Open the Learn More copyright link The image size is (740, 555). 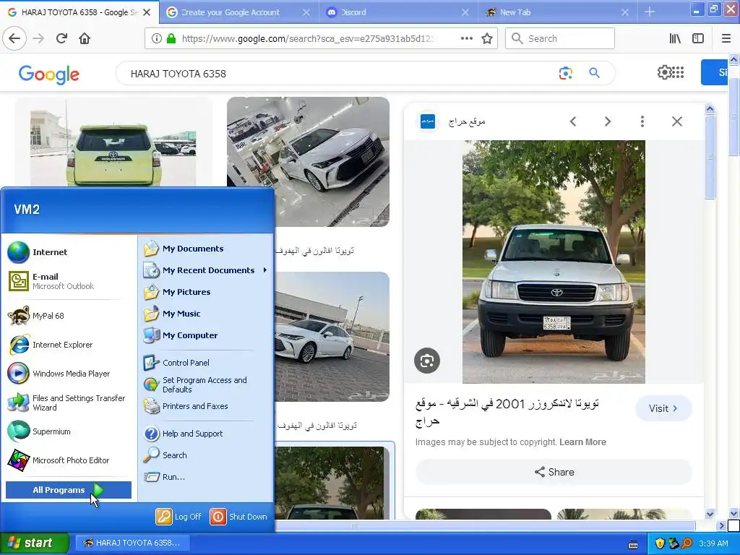point(582,442)
